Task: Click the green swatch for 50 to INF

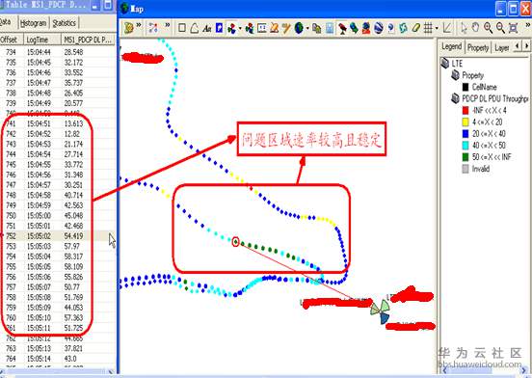Action: (x=465, y=157)
